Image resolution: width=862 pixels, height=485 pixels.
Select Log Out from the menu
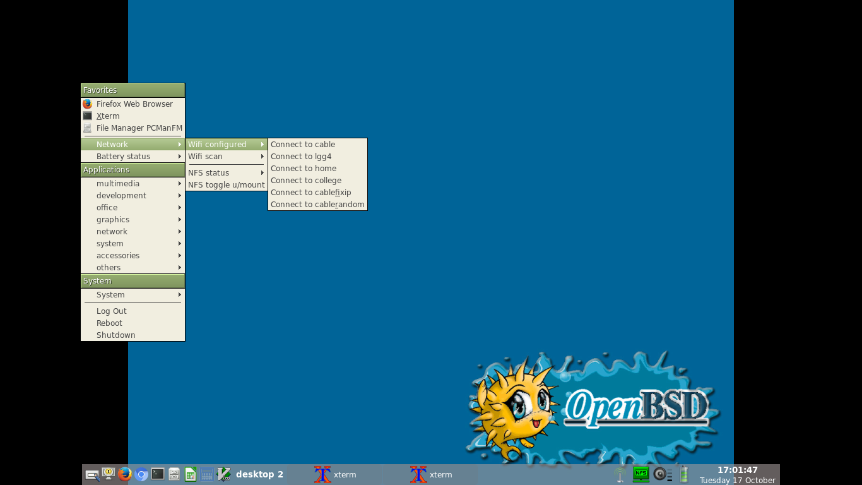point(133,311)
